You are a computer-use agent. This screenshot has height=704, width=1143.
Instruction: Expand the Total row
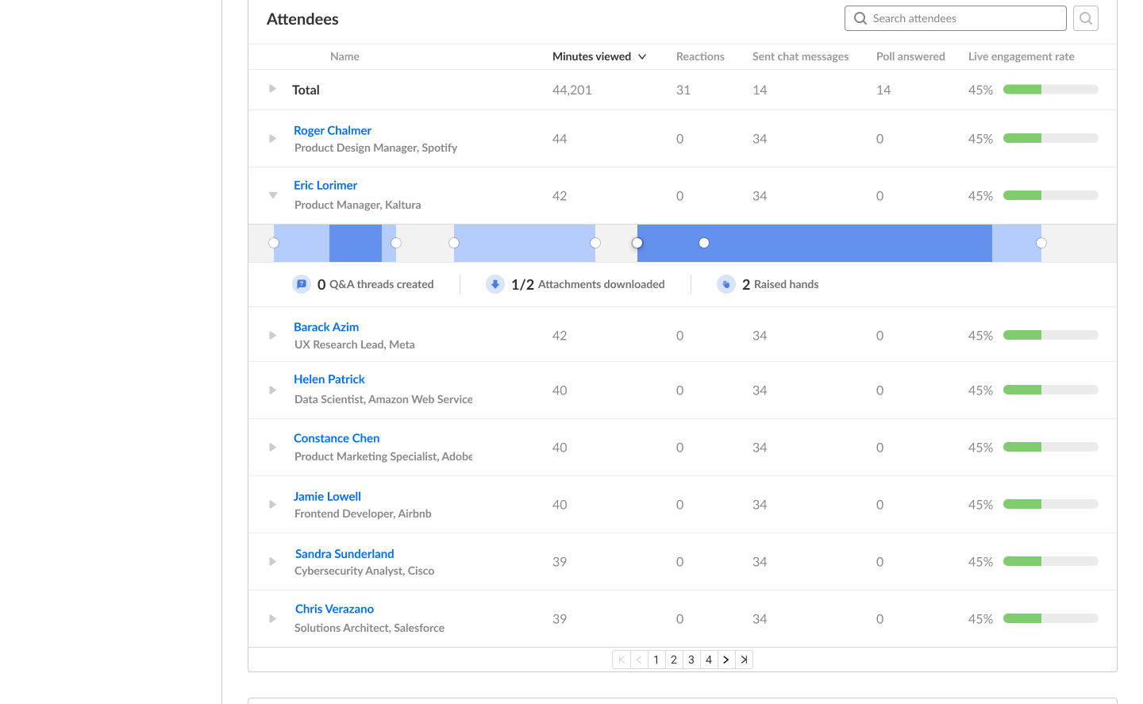[272, 89]
